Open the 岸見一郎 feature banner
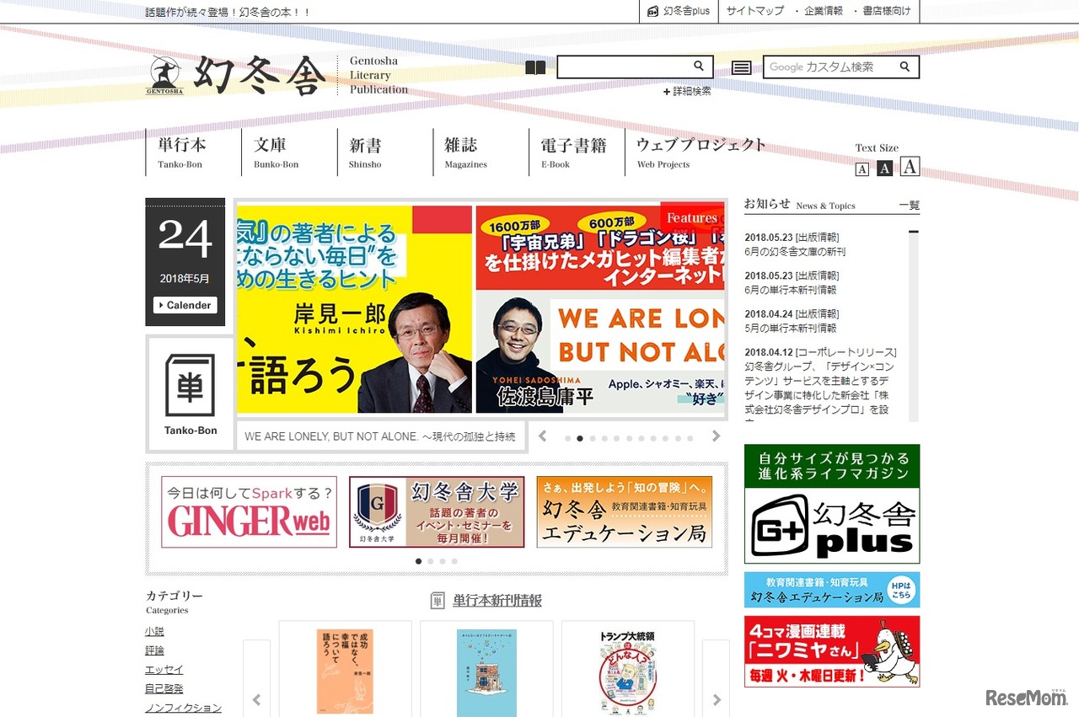This screenshot has height=717, width=1079. [x=354, y=309]
